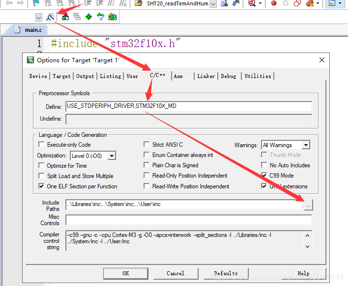Click the two hollow red circles breakpoint icon
Screen dimensions: 348x286
[x=297, y=3]
